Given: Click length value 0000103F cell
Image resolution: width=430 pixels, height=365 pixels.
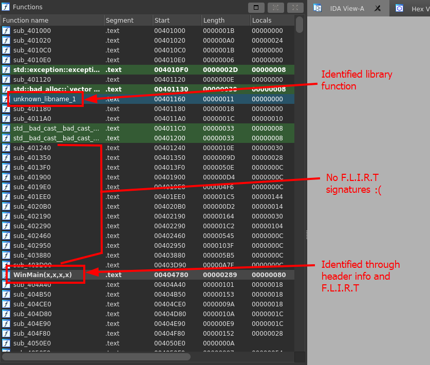Looking at the screenshot, I should tap(218, 246).
